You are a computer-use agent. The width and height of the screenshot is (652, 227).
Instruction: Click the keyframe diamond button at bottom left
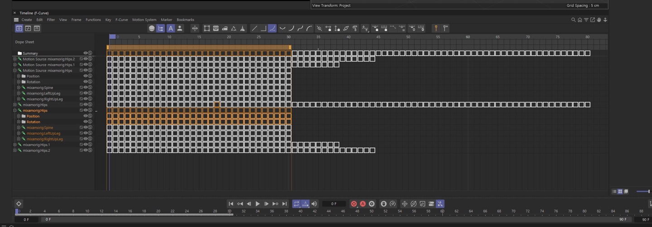tap(19, 204)
